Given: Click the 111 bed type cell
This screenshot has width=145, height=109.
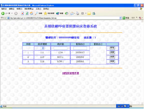Looking at the screenshot, I should (42, 52).
